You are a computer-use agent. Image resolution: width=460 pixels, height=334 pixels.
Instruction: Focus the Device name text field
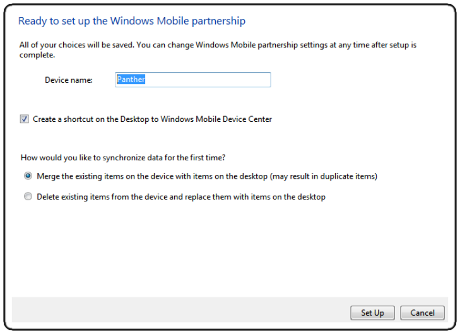(192, 80)
